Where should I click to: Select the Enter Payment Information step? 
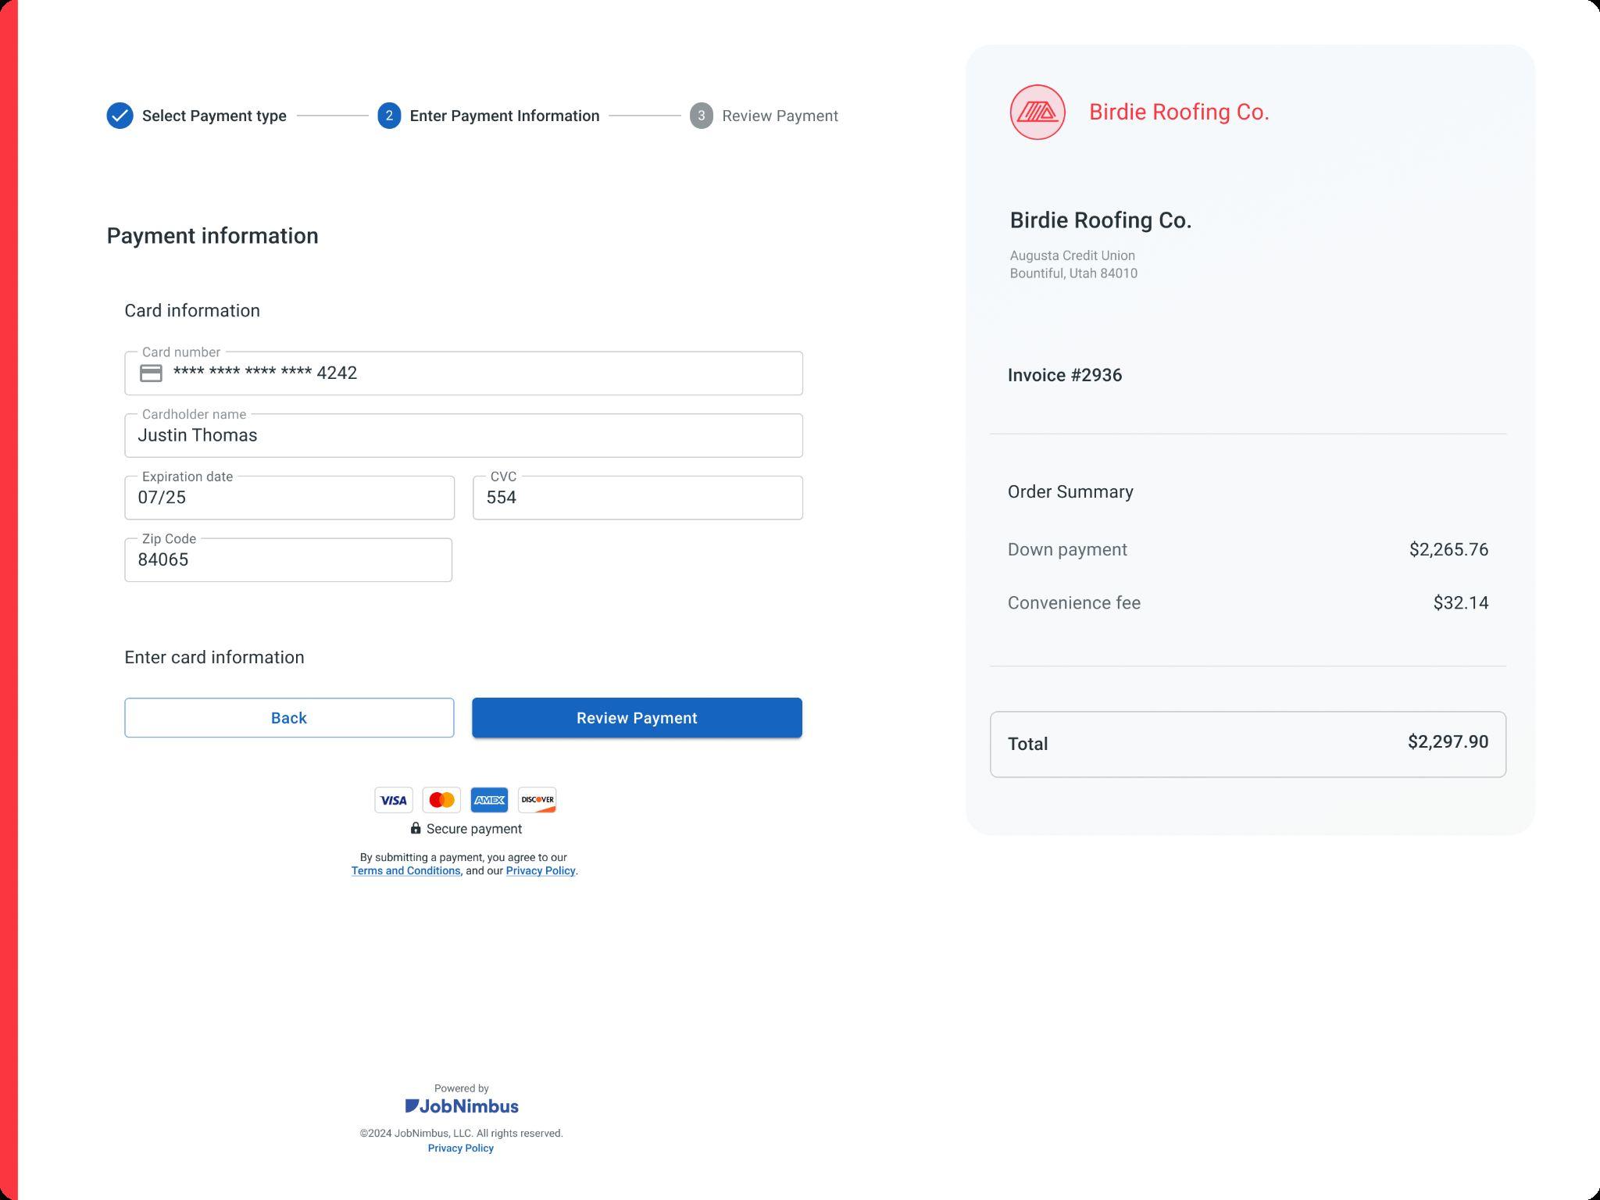click(504, 116)
